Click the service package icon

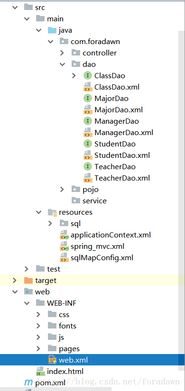[x=76, y=200]
